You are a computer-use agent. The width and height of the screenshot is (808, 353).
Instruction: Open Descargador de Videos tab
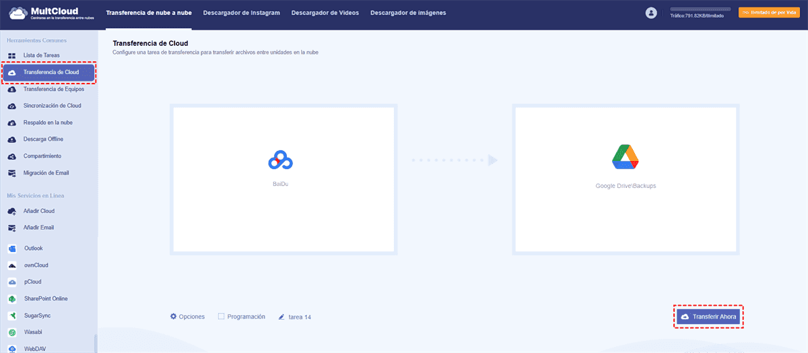pos(325,13)
